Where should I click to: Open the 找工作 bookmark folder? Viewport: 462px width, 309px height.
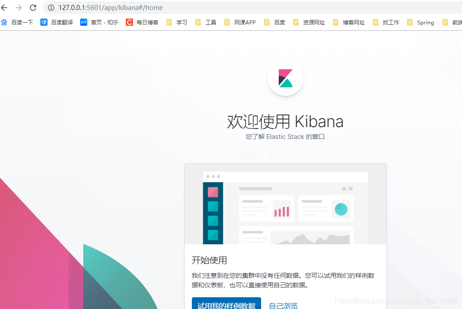pyautogui.click(x=386, y=22)
